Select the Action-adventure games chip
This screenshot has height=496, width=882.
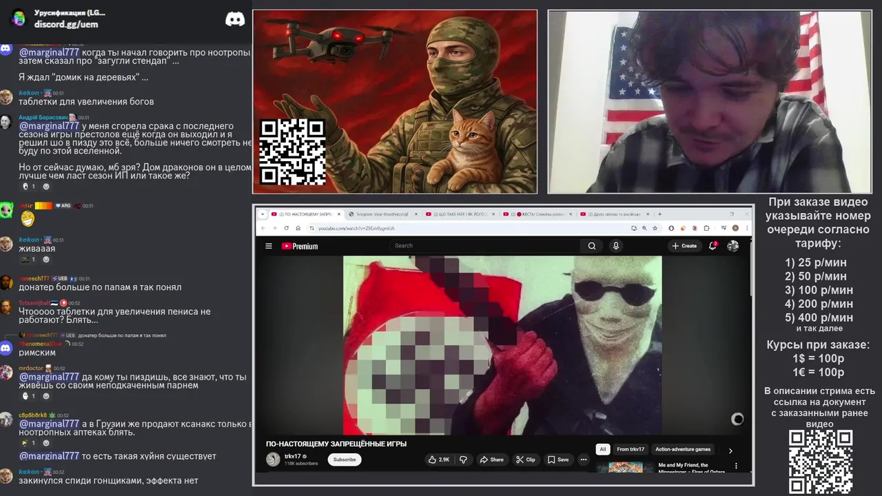tap(683, 449)
